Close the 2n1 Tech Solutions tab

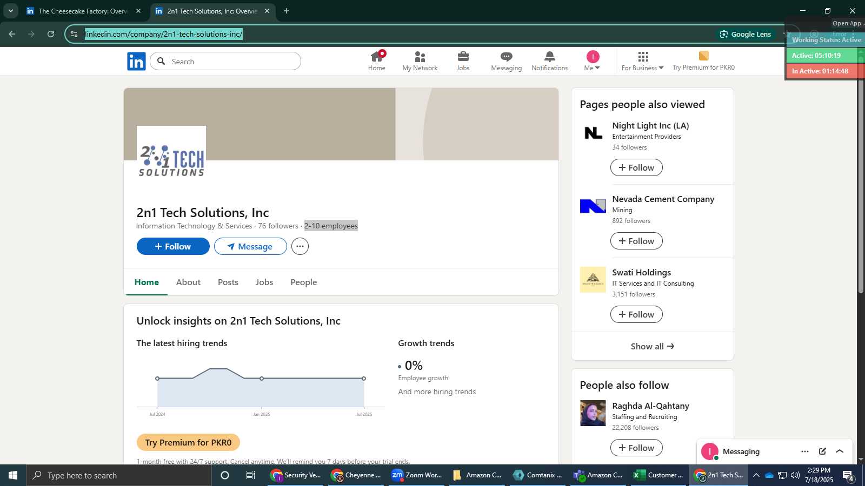coord(267,11)
